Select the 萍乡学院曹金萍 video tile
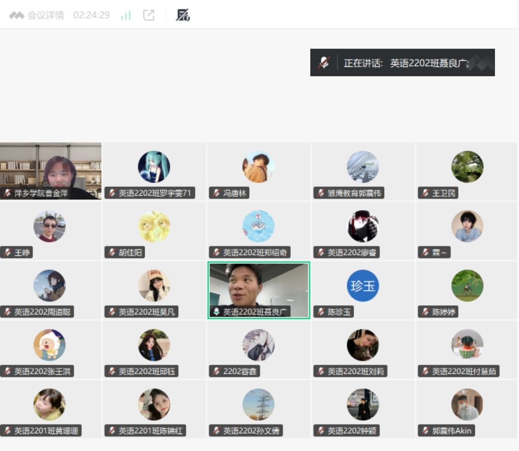The width and height of the screenshot is (519, 451). pyautogui.click(x=51, y=168)
